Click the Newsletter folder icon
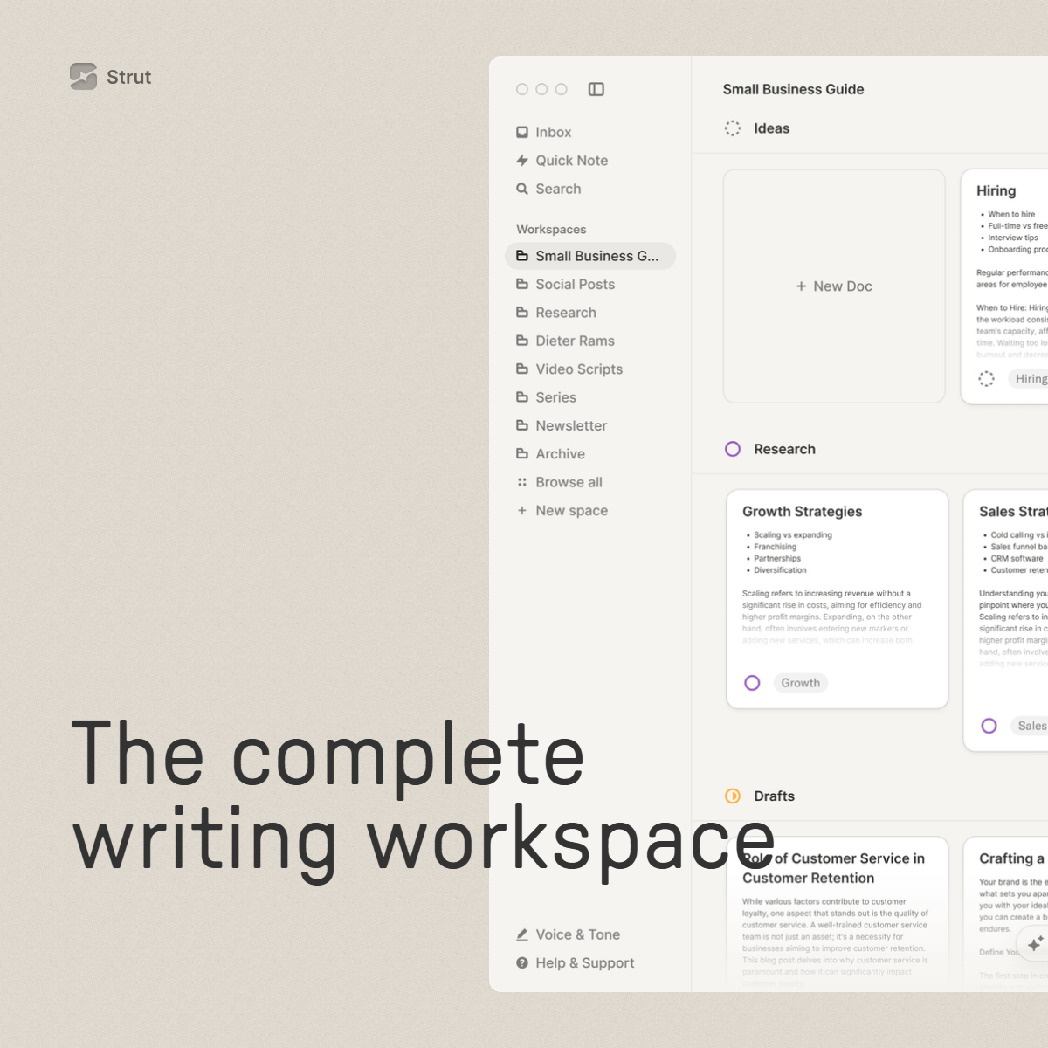1048x1048 pixels. click(x=522, y=425)
